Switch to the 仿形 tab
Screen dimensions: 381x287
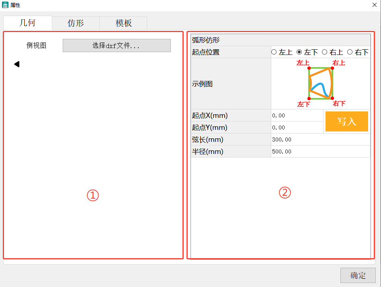[75, 23]
